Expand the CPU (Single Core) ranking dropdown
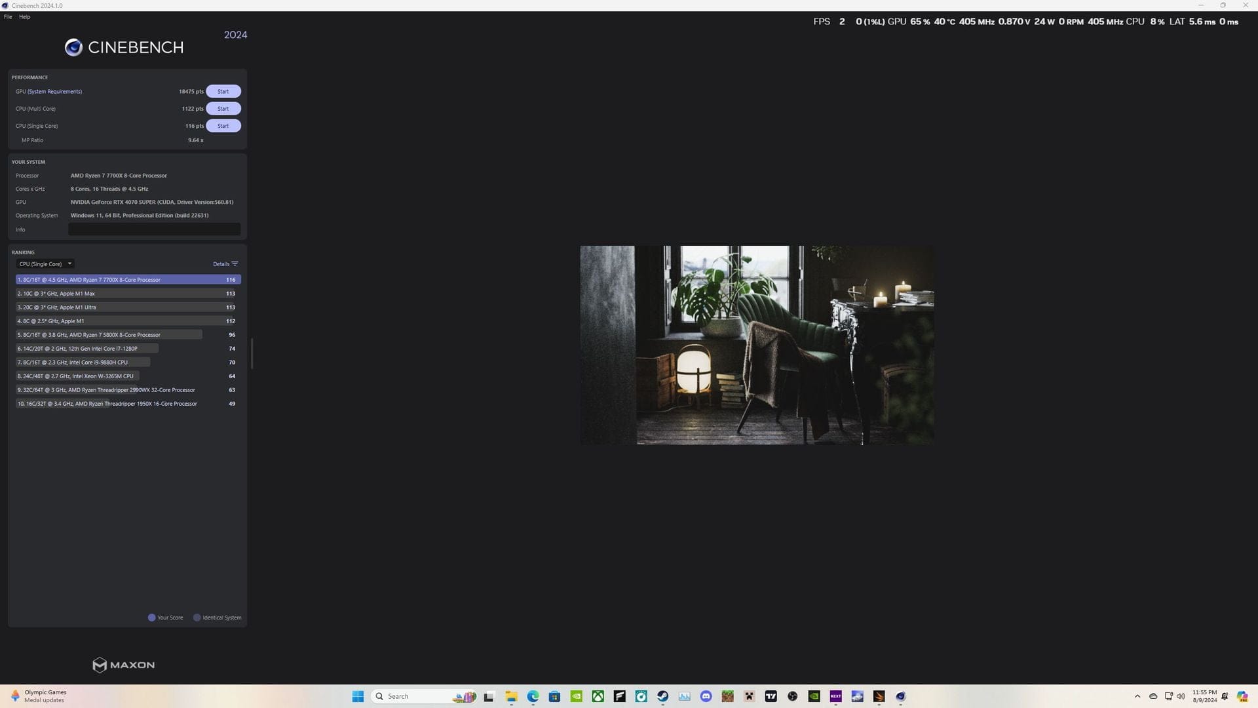The height and width of the screenshot is (708, 1258). coord(45,264)
